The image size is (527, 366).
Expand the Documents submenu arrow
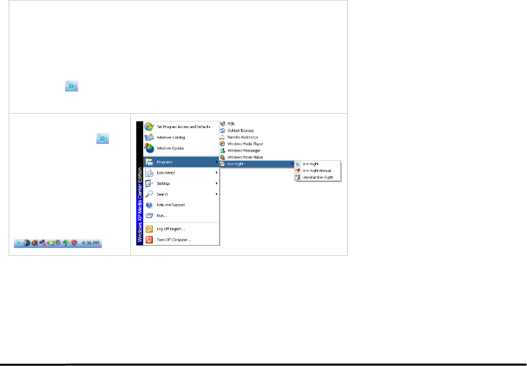[216, 172]
